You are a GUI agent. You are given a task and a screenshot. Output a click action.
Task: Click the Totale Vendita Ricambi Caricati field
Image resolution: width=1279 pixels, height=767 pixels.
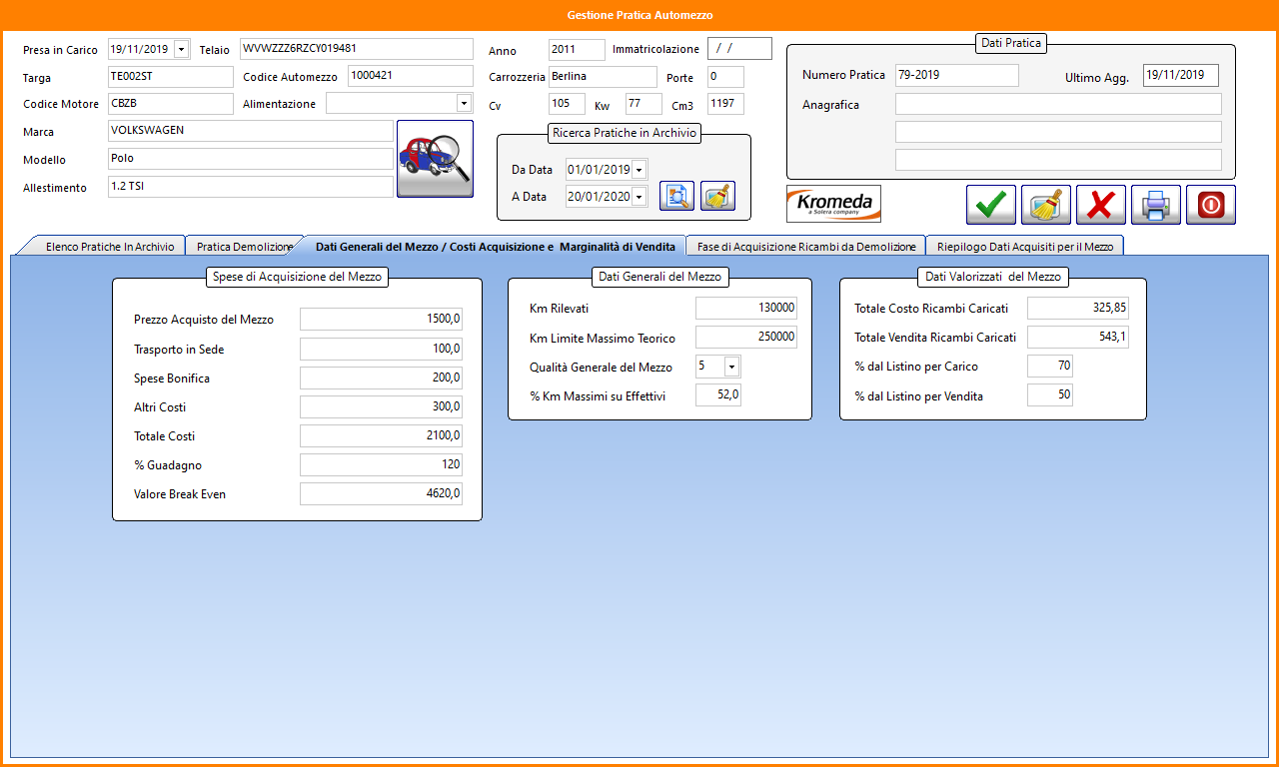click(x=1078, y=338)
